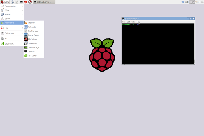The height and width of the screenshot is (136, 204).
Task: Open the Programming submenu
Action: pyautogui.click(x=12, y=6)
